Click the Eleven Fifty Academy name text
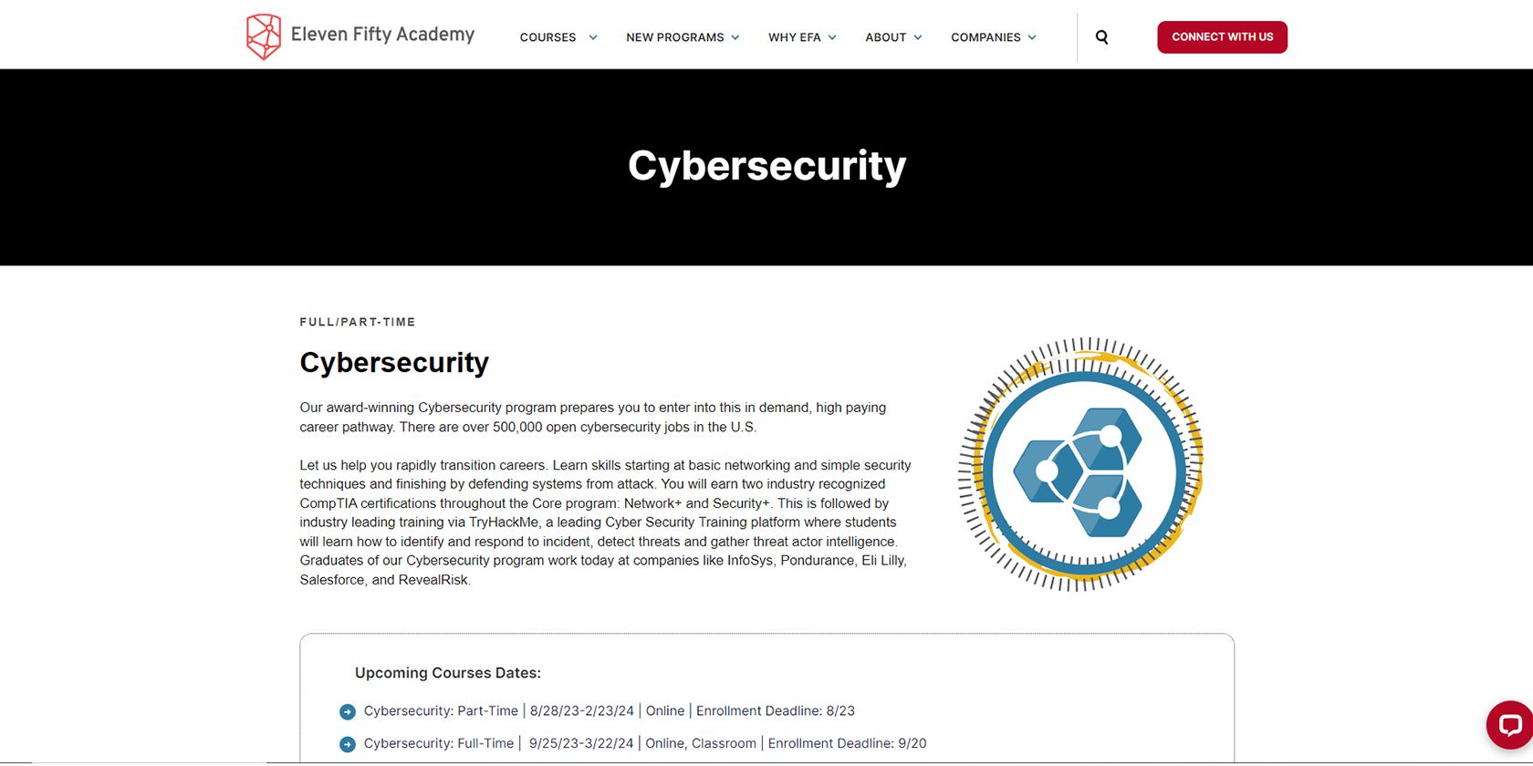The image size is (1533, 766). 382,35
